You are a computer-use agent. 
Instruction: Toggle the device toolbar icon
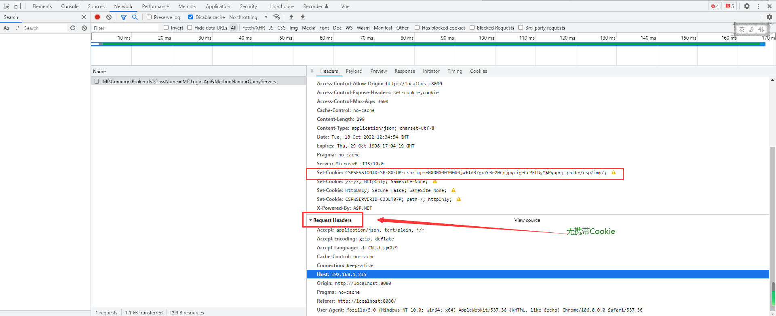(17, 6)
